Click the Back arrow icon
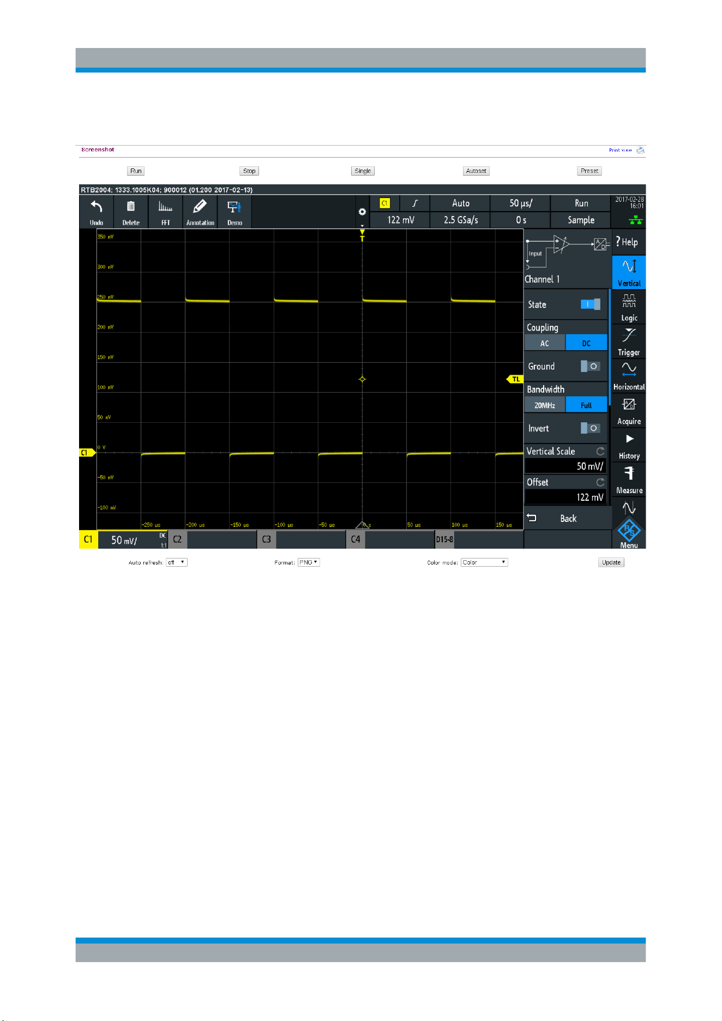Viewport: 722px width, 1021px height. pos(532,518)
